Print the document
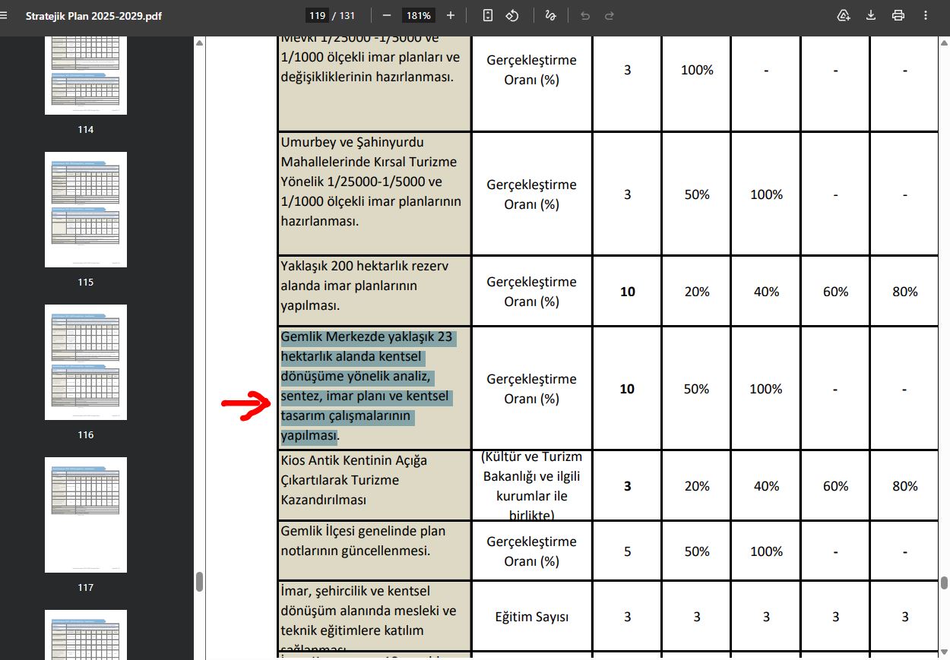The width and height of the screenshot is (950, 660). (898, 15)
